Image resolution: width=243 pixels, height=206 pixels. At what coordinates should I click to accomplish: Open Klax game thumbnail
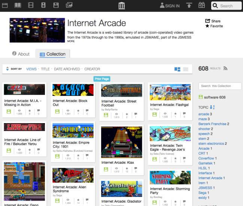(x=121, y=142)
